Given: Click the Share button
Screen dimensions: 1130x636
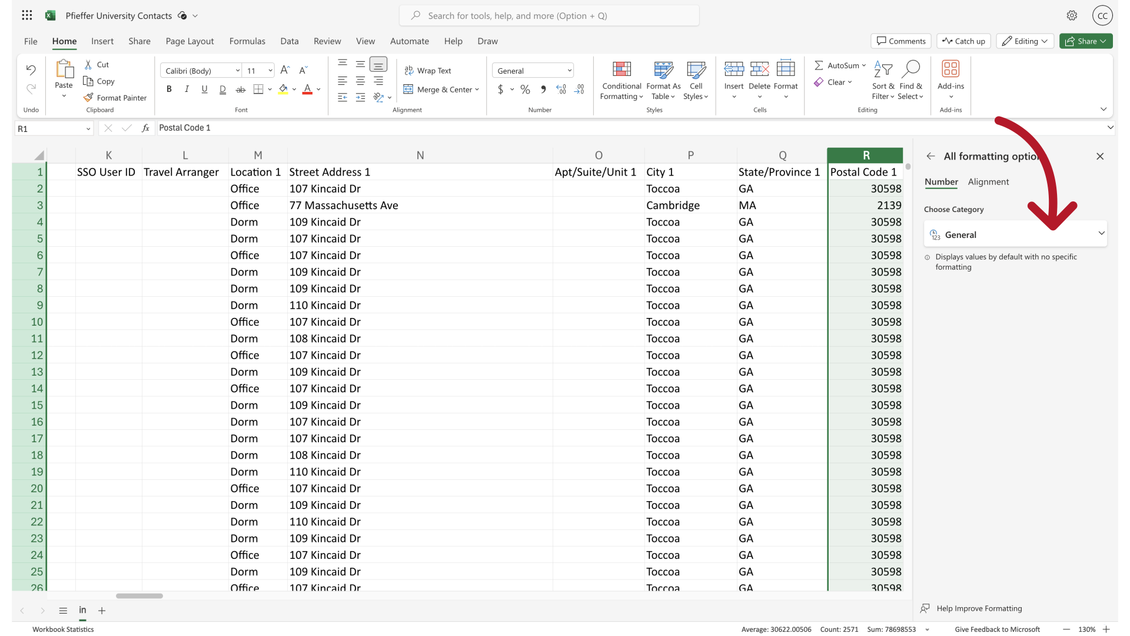Looking at the screenshot, I should [1085, 41].
